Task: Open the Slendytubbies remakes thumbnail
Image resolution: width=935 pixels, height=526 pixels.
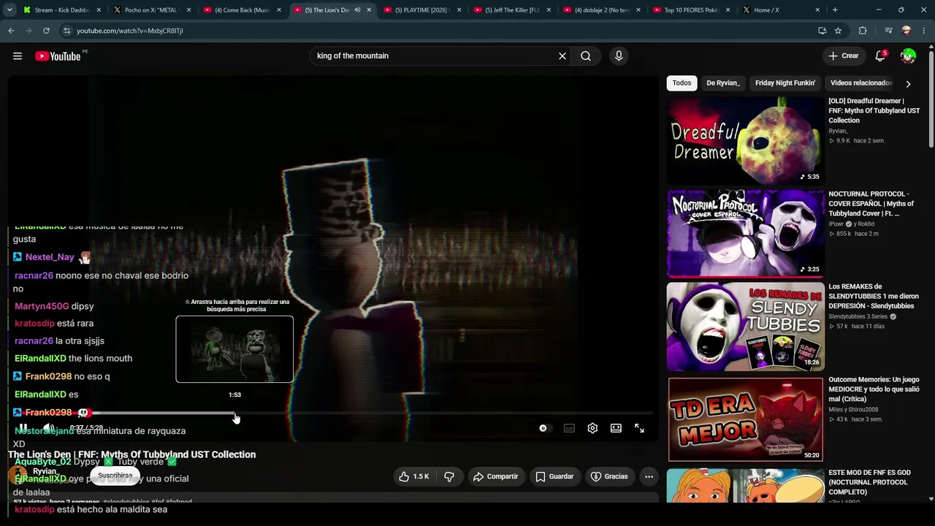Action: point(745,326)
